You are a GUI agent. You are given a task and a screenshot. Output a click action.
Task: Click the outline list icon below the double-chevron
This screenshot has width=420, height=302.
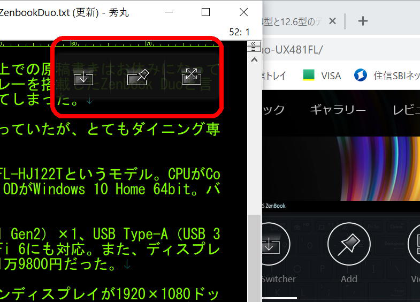pyautogui.click(x=254, y=49)
